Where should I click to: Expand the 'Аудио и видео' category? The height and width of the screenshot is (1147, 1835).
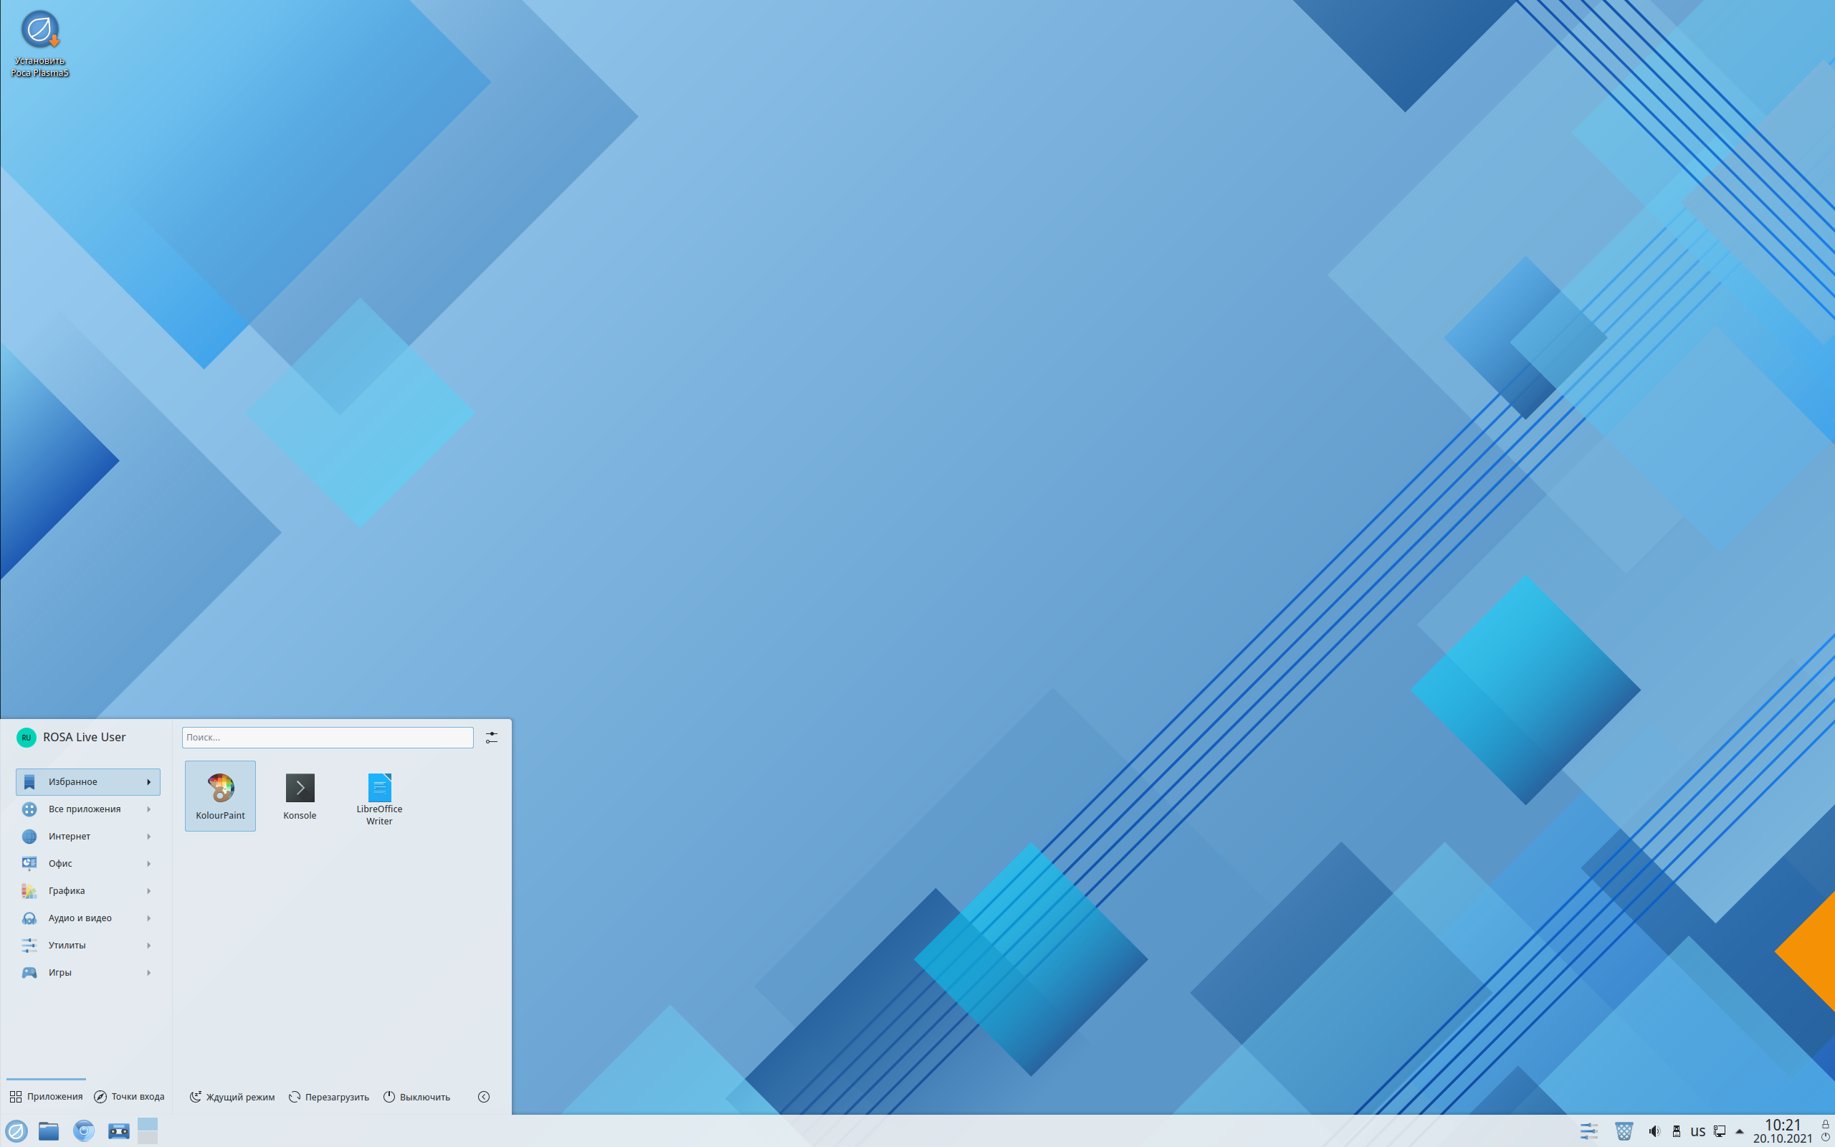click(x=88, y=918)
